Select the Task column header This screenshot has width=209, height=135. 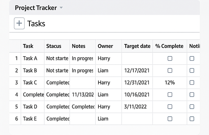[x=28, y=46]
